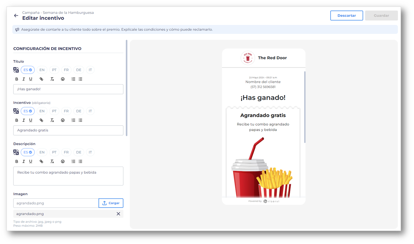Insert a link in the Título toolbar

(41, 79)
